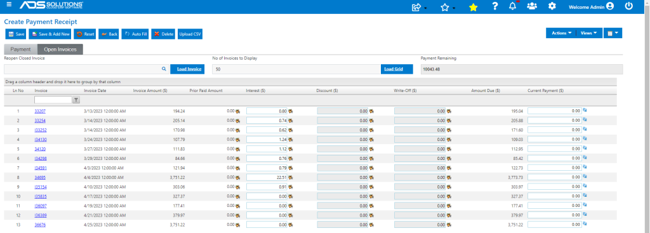
Task: Click Interest field showing 22.51
Action: [267, 177]
